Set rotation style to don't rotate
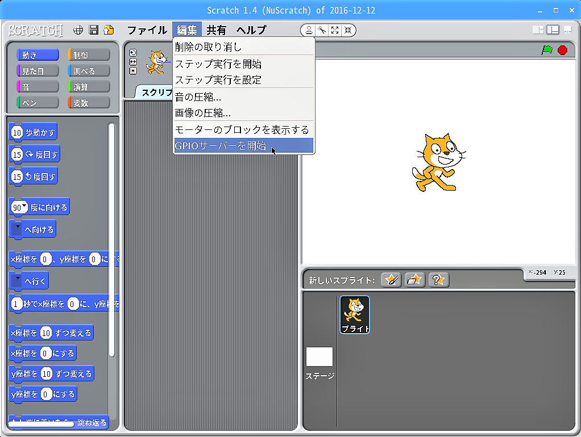The height and width of the screenshot is (437, 581). [x=133, y=71]
